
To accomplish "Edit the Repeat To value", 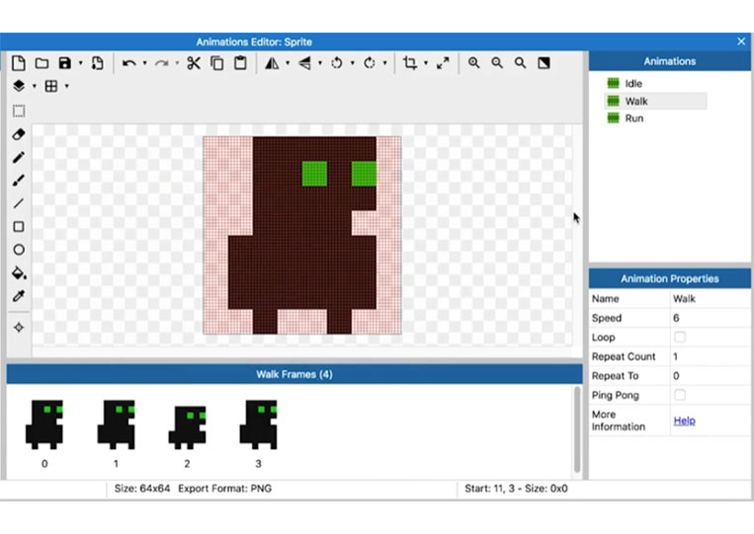I will click(x=711, y=375).
